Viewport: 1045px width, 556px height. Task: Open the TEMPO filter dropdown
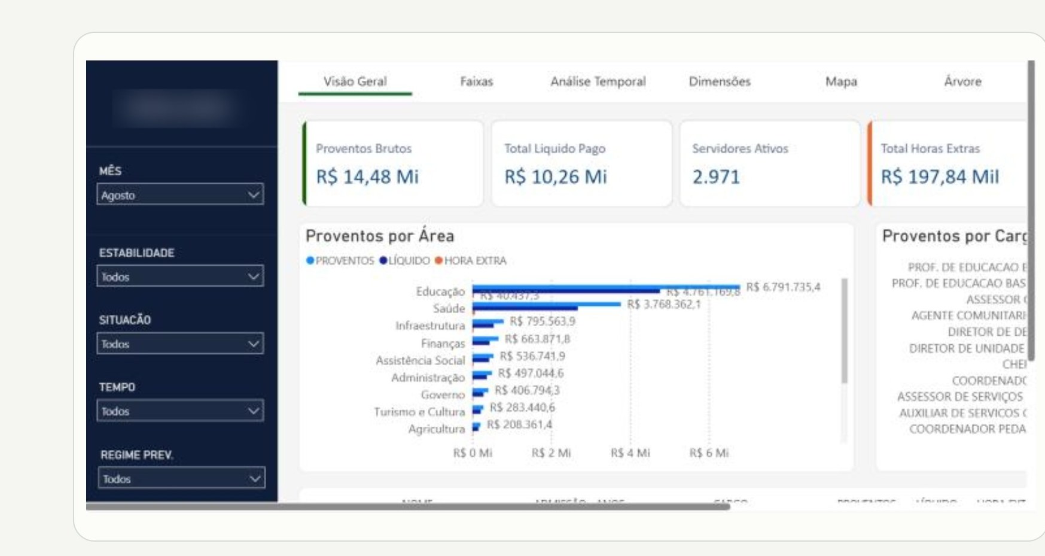(x=180, y=411)
